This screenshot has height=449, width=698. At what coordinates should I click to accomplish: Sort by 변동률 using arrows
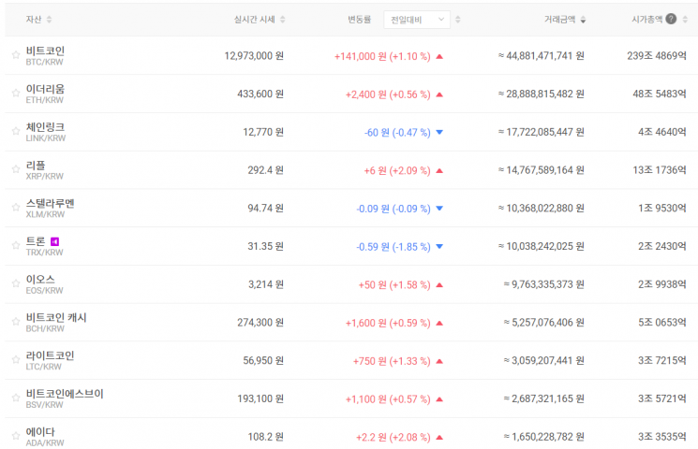(x=457, y=20)
